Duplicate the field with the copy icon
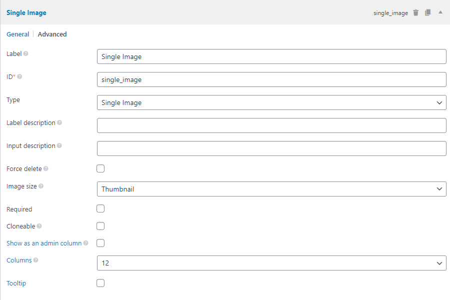 point(428,12)
